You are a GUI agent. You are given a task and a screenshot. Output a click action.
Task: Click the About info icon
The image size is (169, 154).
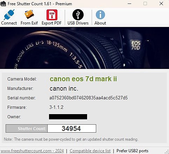click(100, 15)
